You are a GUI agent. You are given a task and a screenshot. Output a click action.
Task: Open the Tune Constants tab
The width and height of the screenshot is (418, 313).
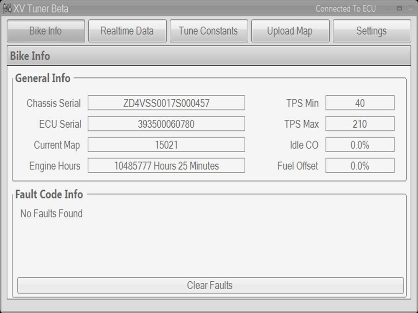209,30
